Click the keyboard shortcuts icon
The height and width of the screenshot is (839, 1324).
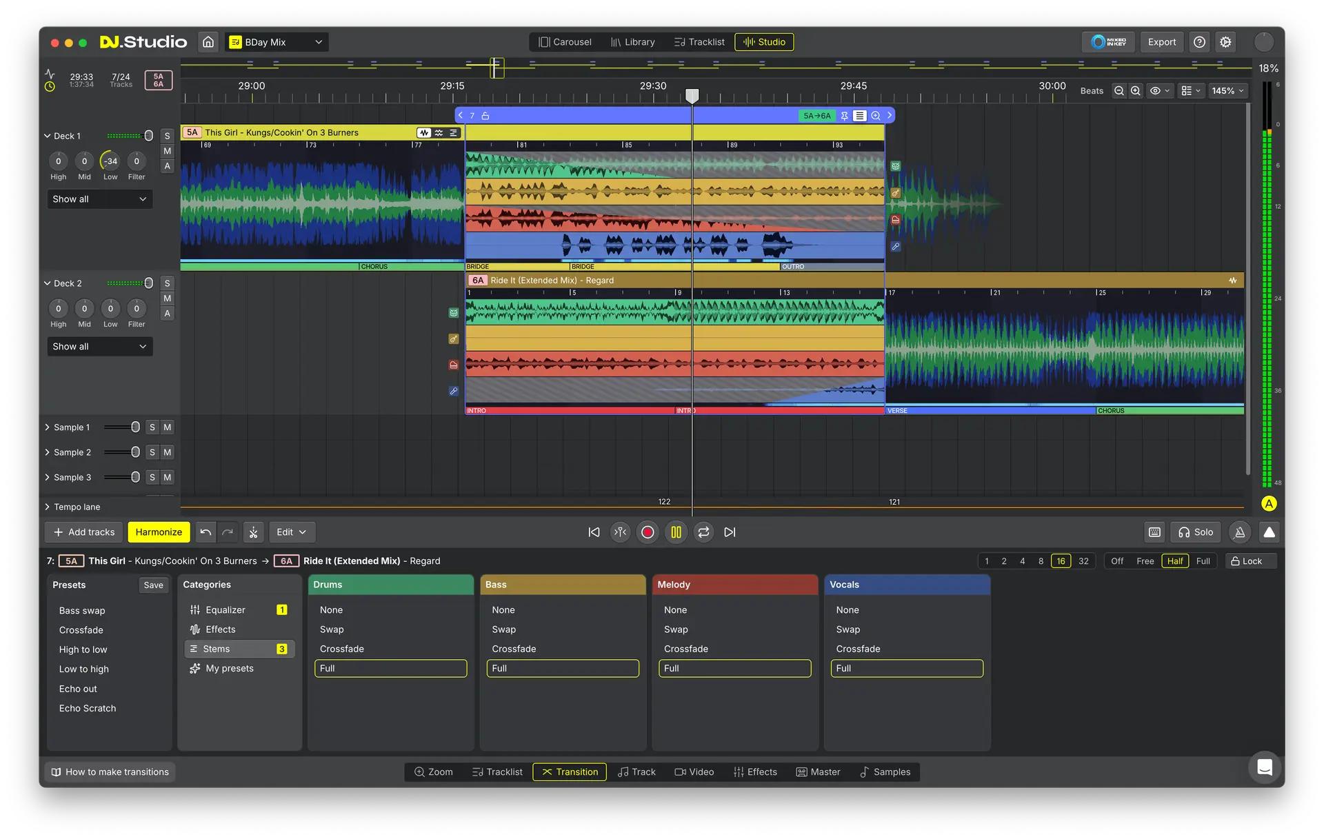pyautogui.click(x=1154, y=532)
